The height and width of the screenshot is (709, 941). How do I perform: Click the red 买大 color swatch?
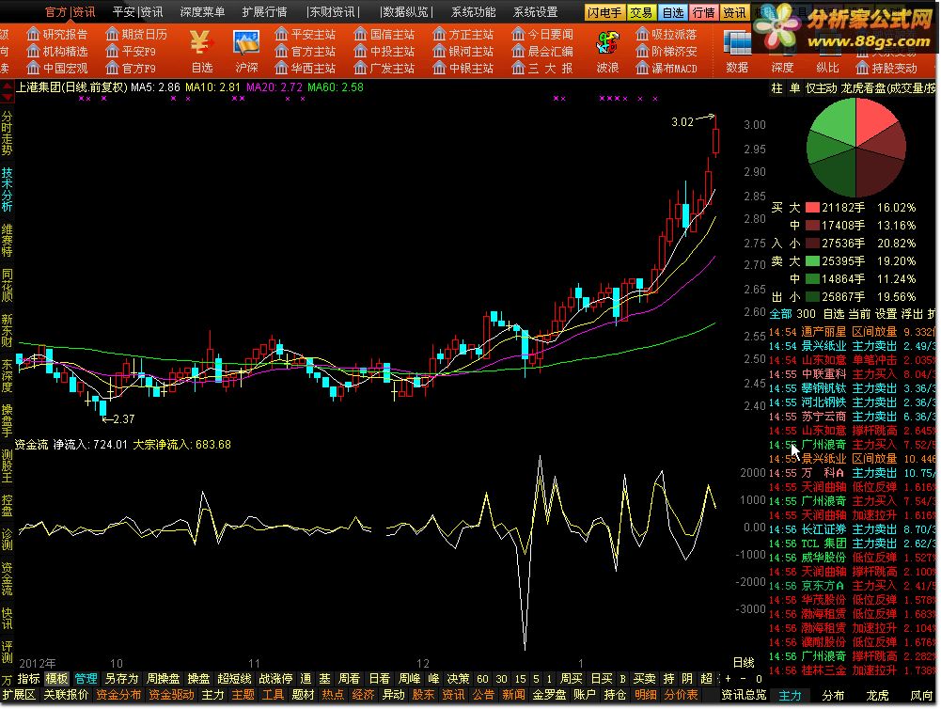pos(812,208)
